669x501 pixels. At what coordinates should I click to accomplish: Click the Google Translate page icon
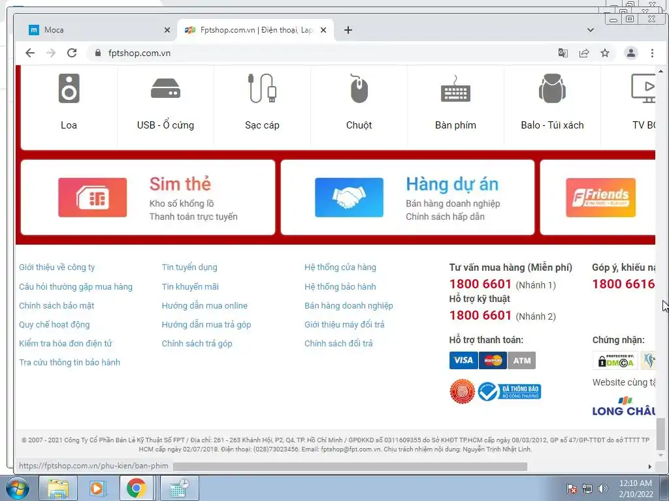coord(563,53)
